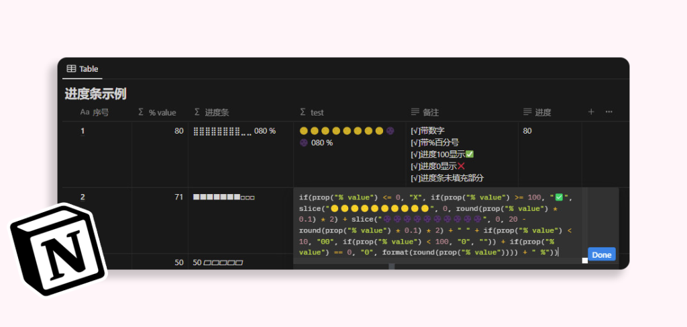Click the % value cell showing 80
The image size is (687, 327).
(x=160, y=154)
